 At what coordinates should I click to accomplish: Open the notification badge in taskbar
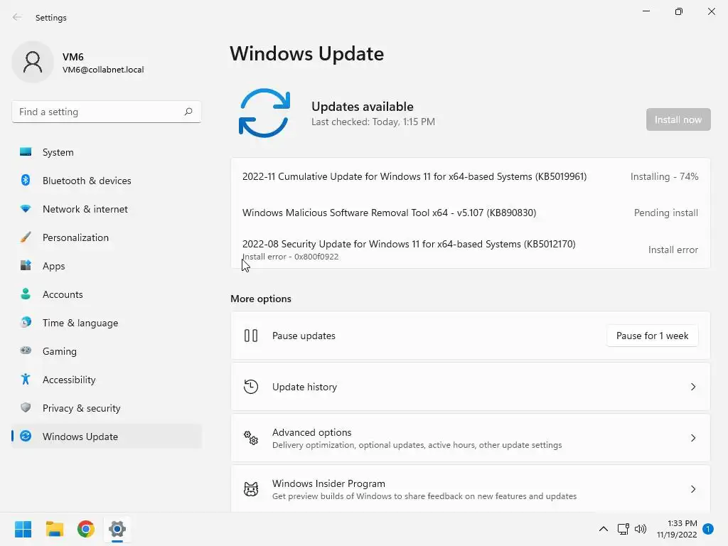708,529
